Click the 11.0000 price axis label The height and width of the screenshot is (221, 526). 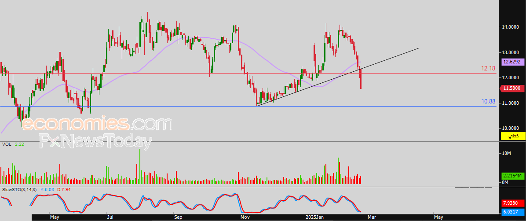(510, 103)
